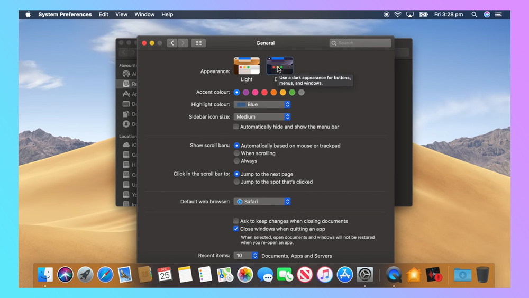Open iTunes music icon in Dock

(325, 274)
